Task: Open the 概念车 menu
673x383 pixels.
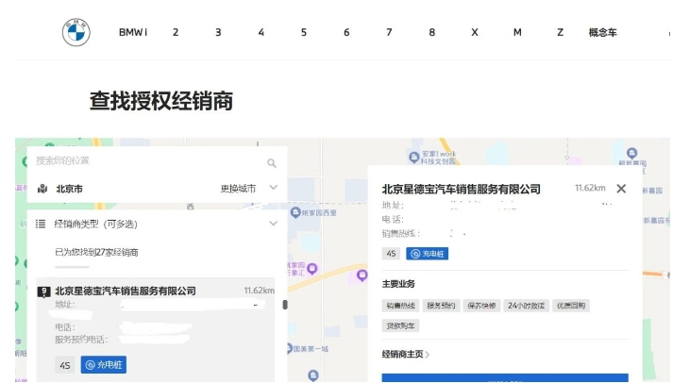Action: (x=602, y=32)
